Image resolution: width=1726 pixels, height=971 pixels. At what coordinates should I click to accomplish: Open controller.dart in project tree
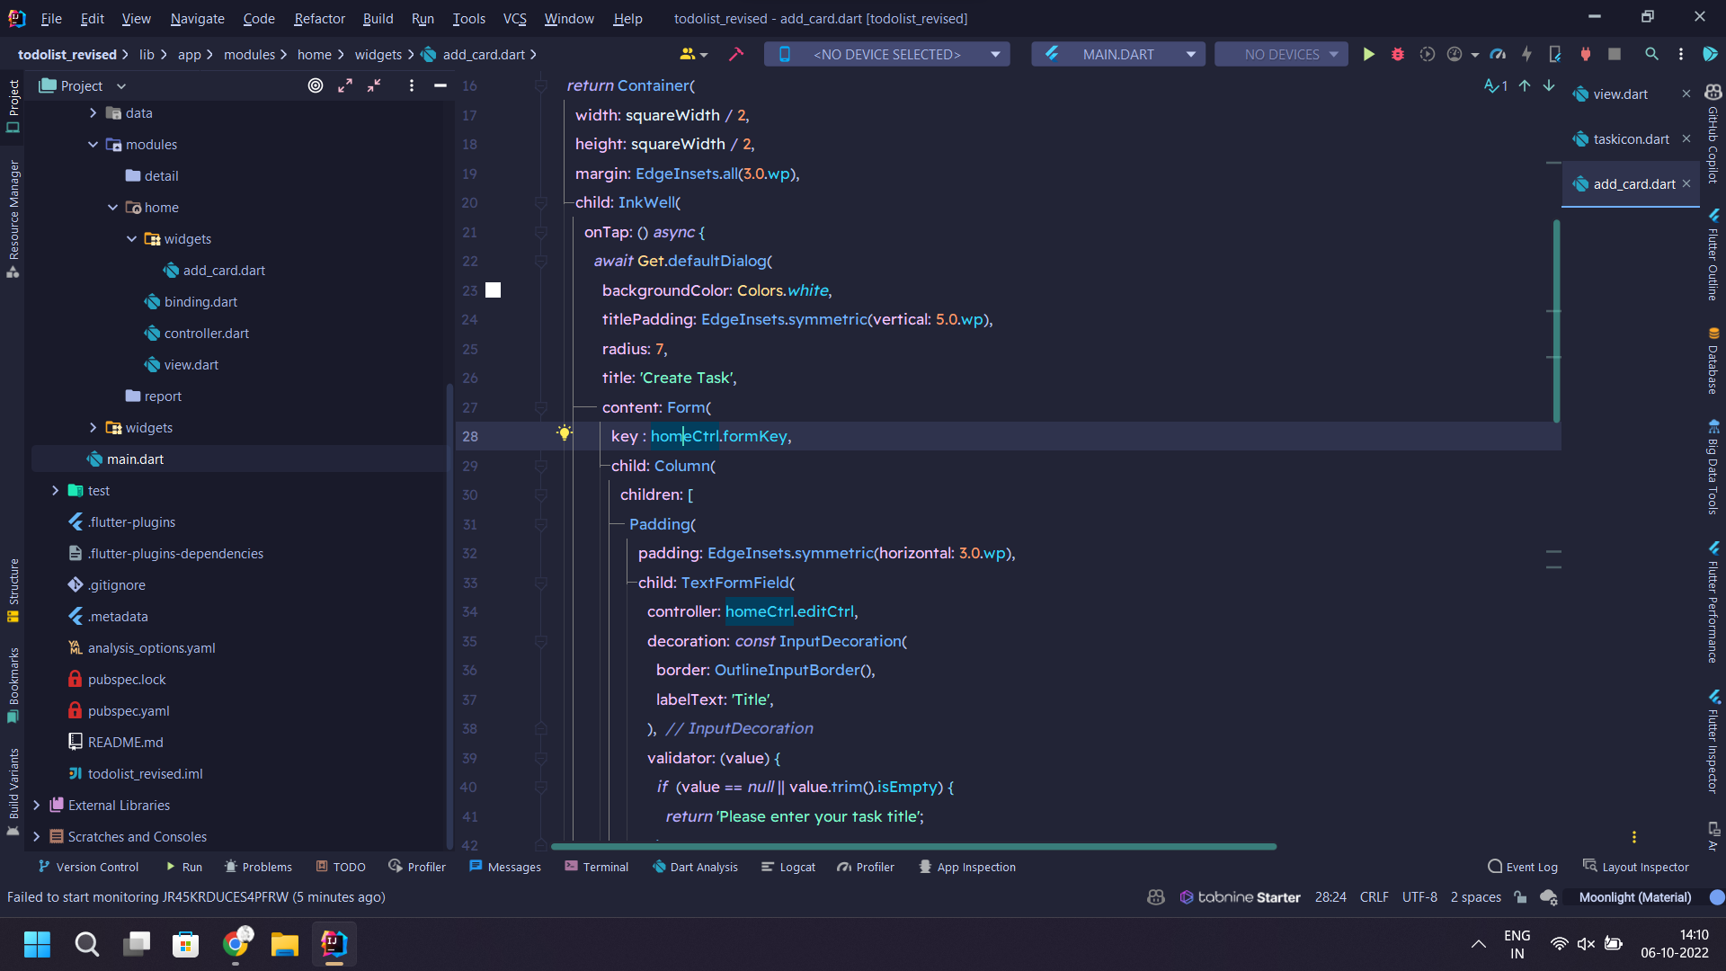point(206,334)
